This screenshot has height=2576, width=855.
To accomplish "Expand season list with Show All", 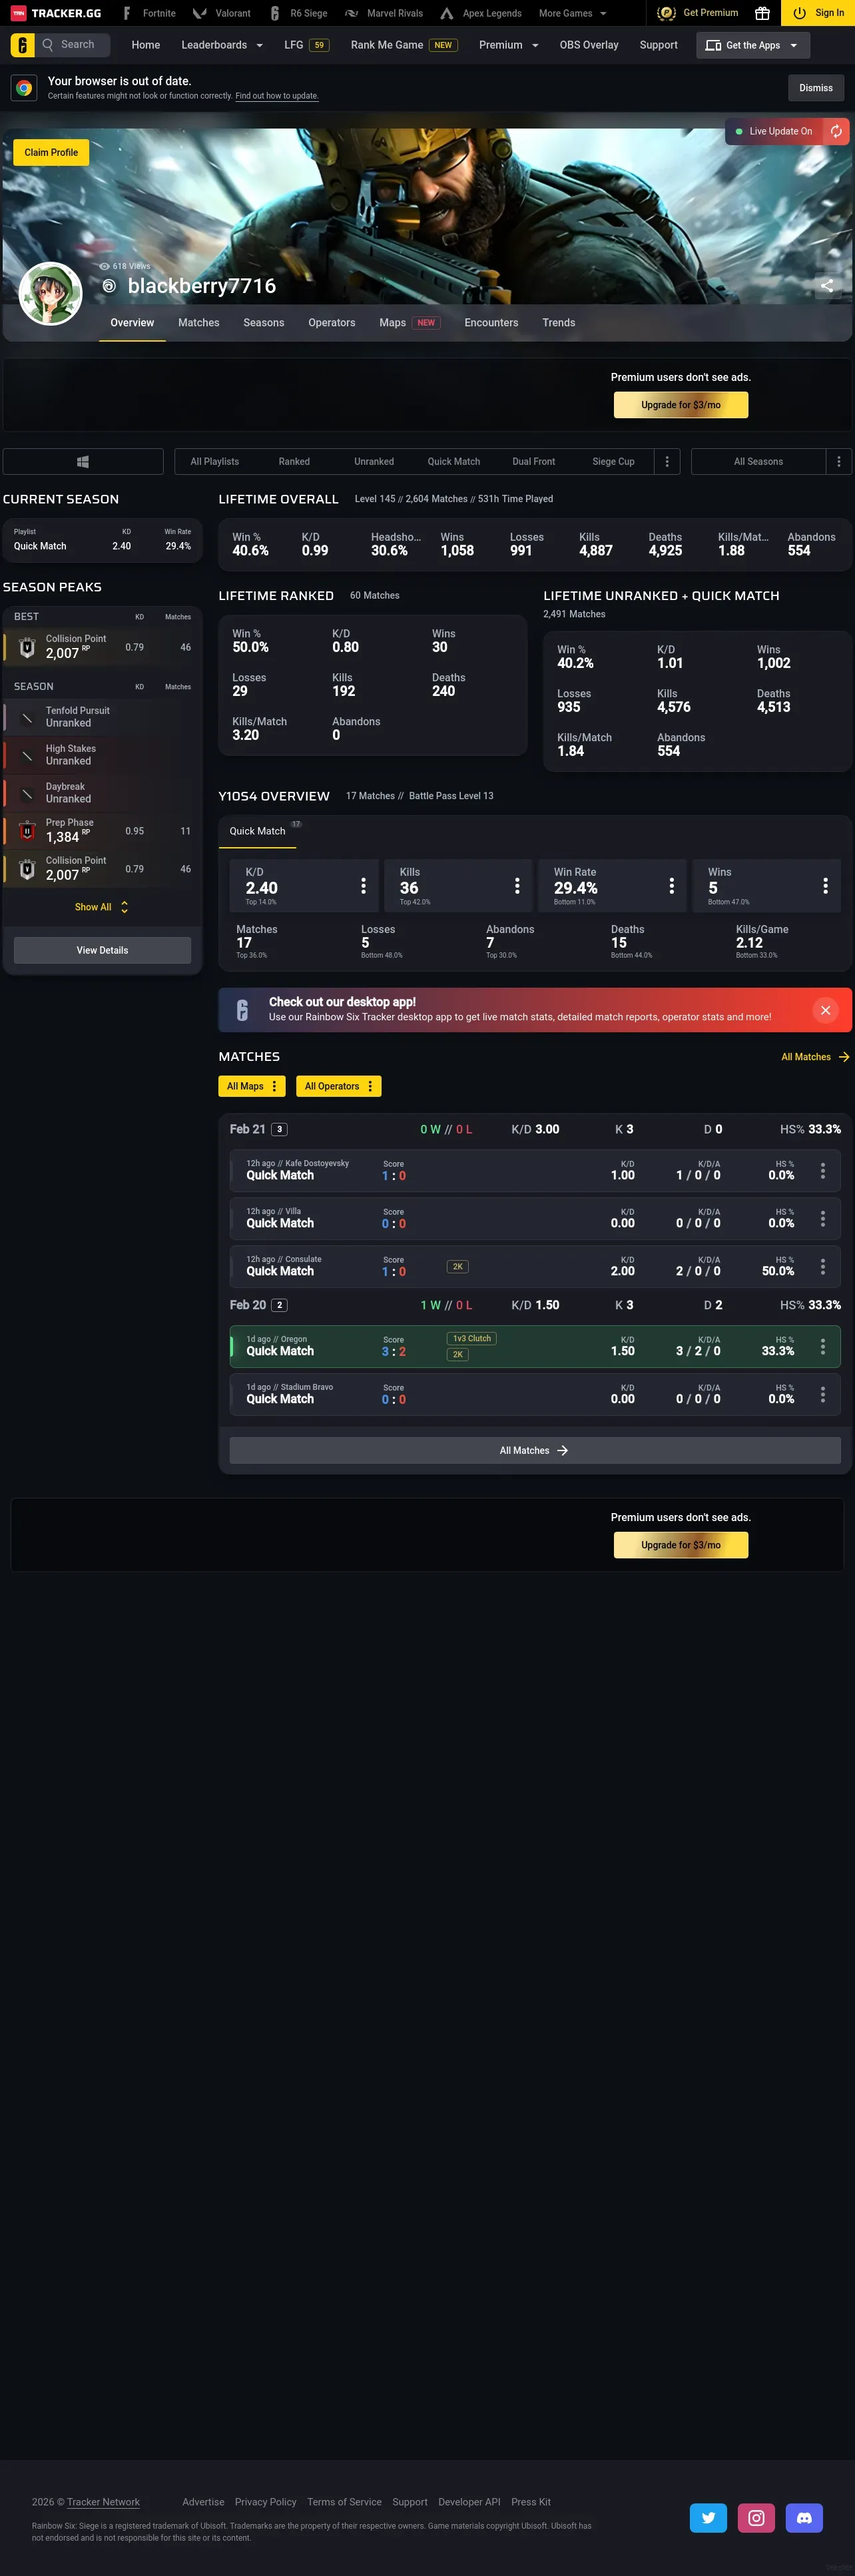I will (x=102, y=907).
